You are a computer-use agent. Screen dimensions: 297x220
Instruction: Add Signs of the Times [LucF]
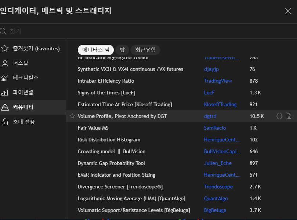point(106,93)
